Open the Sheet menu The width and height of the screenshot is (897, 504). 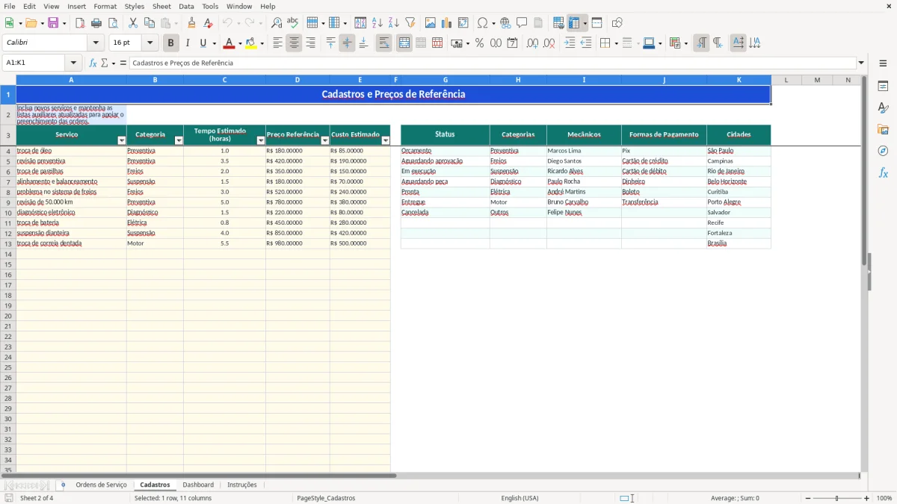click(161, 6)
